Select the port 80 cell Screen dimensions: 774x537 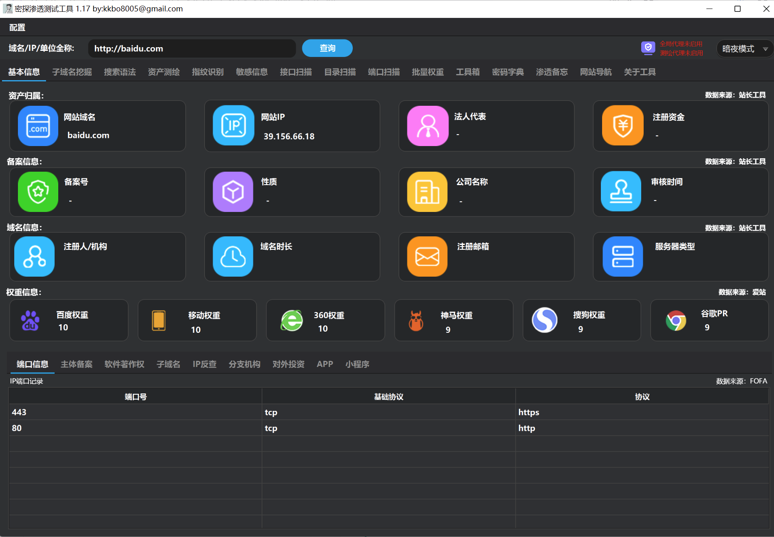point(136,428)
